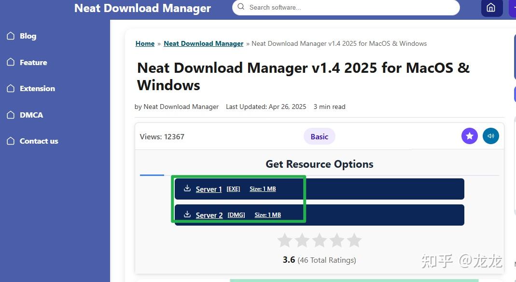
Task: Open the Extension menu item
Action: tap(37, 88)
